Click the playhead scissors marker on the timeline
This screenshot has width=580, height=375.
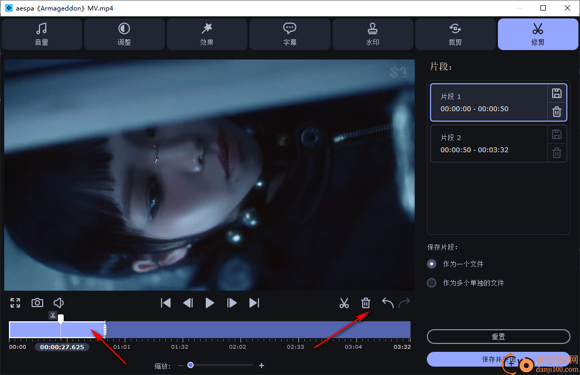coord(53,315)
